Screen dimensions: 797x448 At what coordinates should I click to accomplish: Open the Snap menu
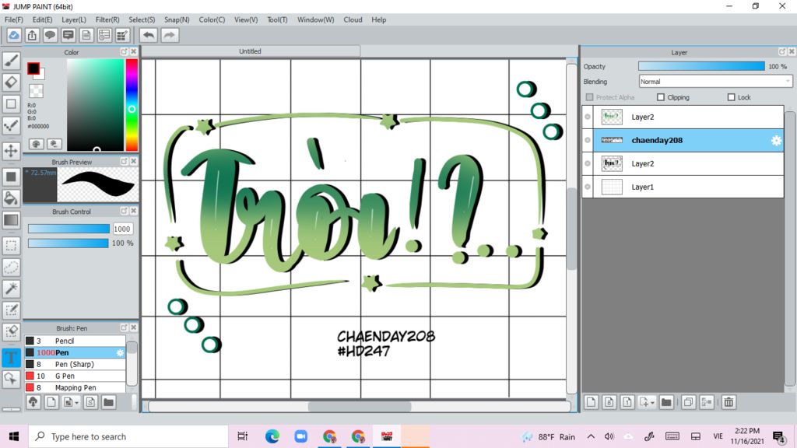[x=177, y=19]
